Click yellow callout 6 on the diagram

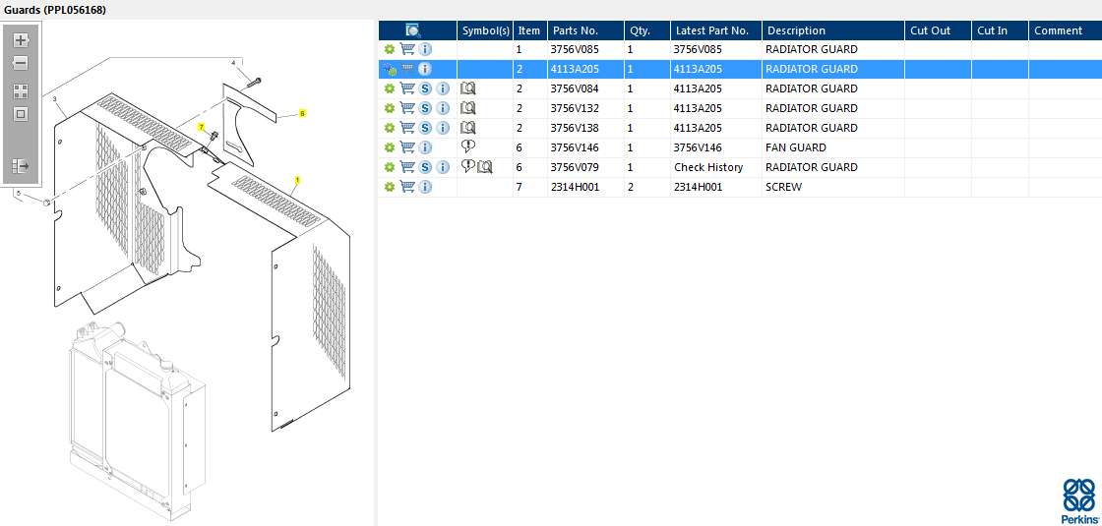(302, 113)
